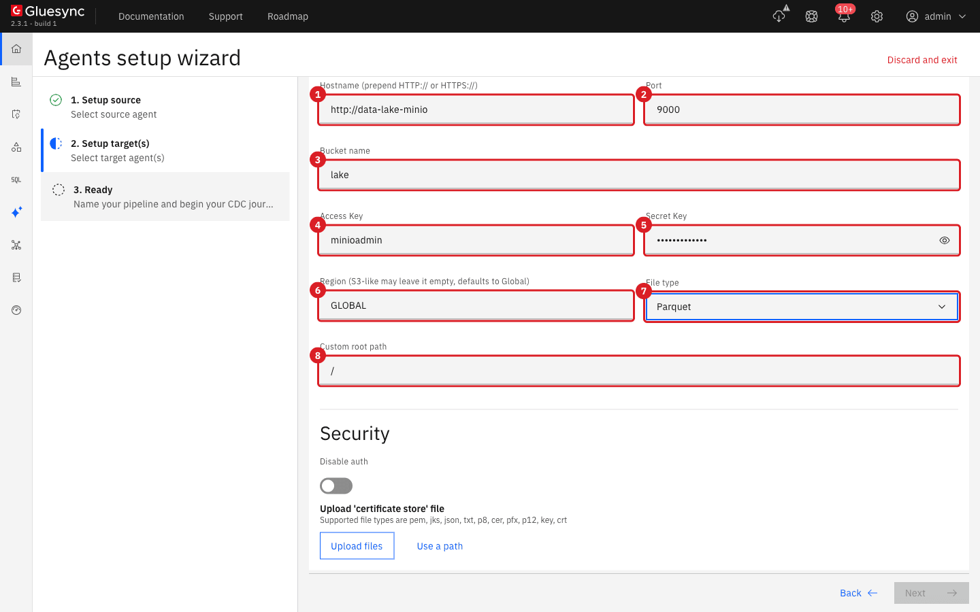Open the bar chart sidebar icon
Viewport: 980px width, 612px height.
(16, 82)
